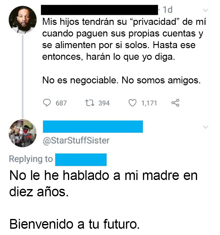Viewport: 220px width, 235px height.
Task: Like the tweet with the heart icon
Action: (133, 103)
